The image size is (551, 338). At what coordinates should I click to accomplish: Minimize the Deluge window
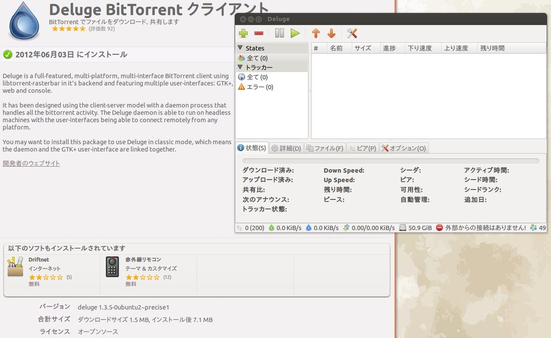click(x=251, y=19)
